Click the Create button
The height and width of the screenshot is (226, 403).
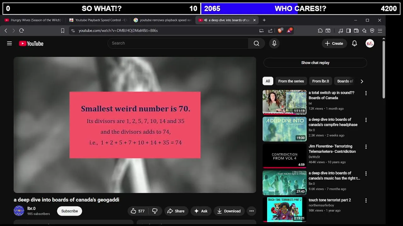(x=334, y=43)
